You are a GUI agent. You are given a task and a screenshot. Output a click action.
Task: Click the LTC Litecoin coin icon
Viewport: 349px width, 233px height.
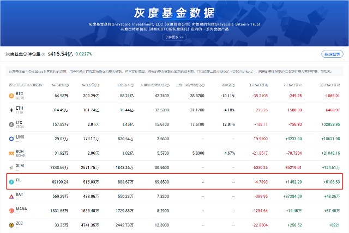click(11, 124)
